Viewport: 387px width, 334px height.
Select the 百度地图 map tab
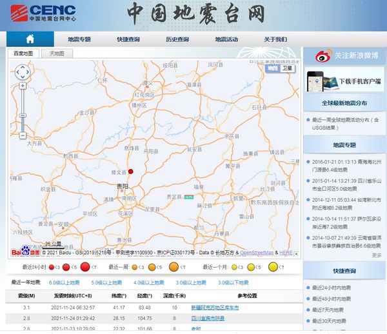pyautogui.click(x=23, y=54)
